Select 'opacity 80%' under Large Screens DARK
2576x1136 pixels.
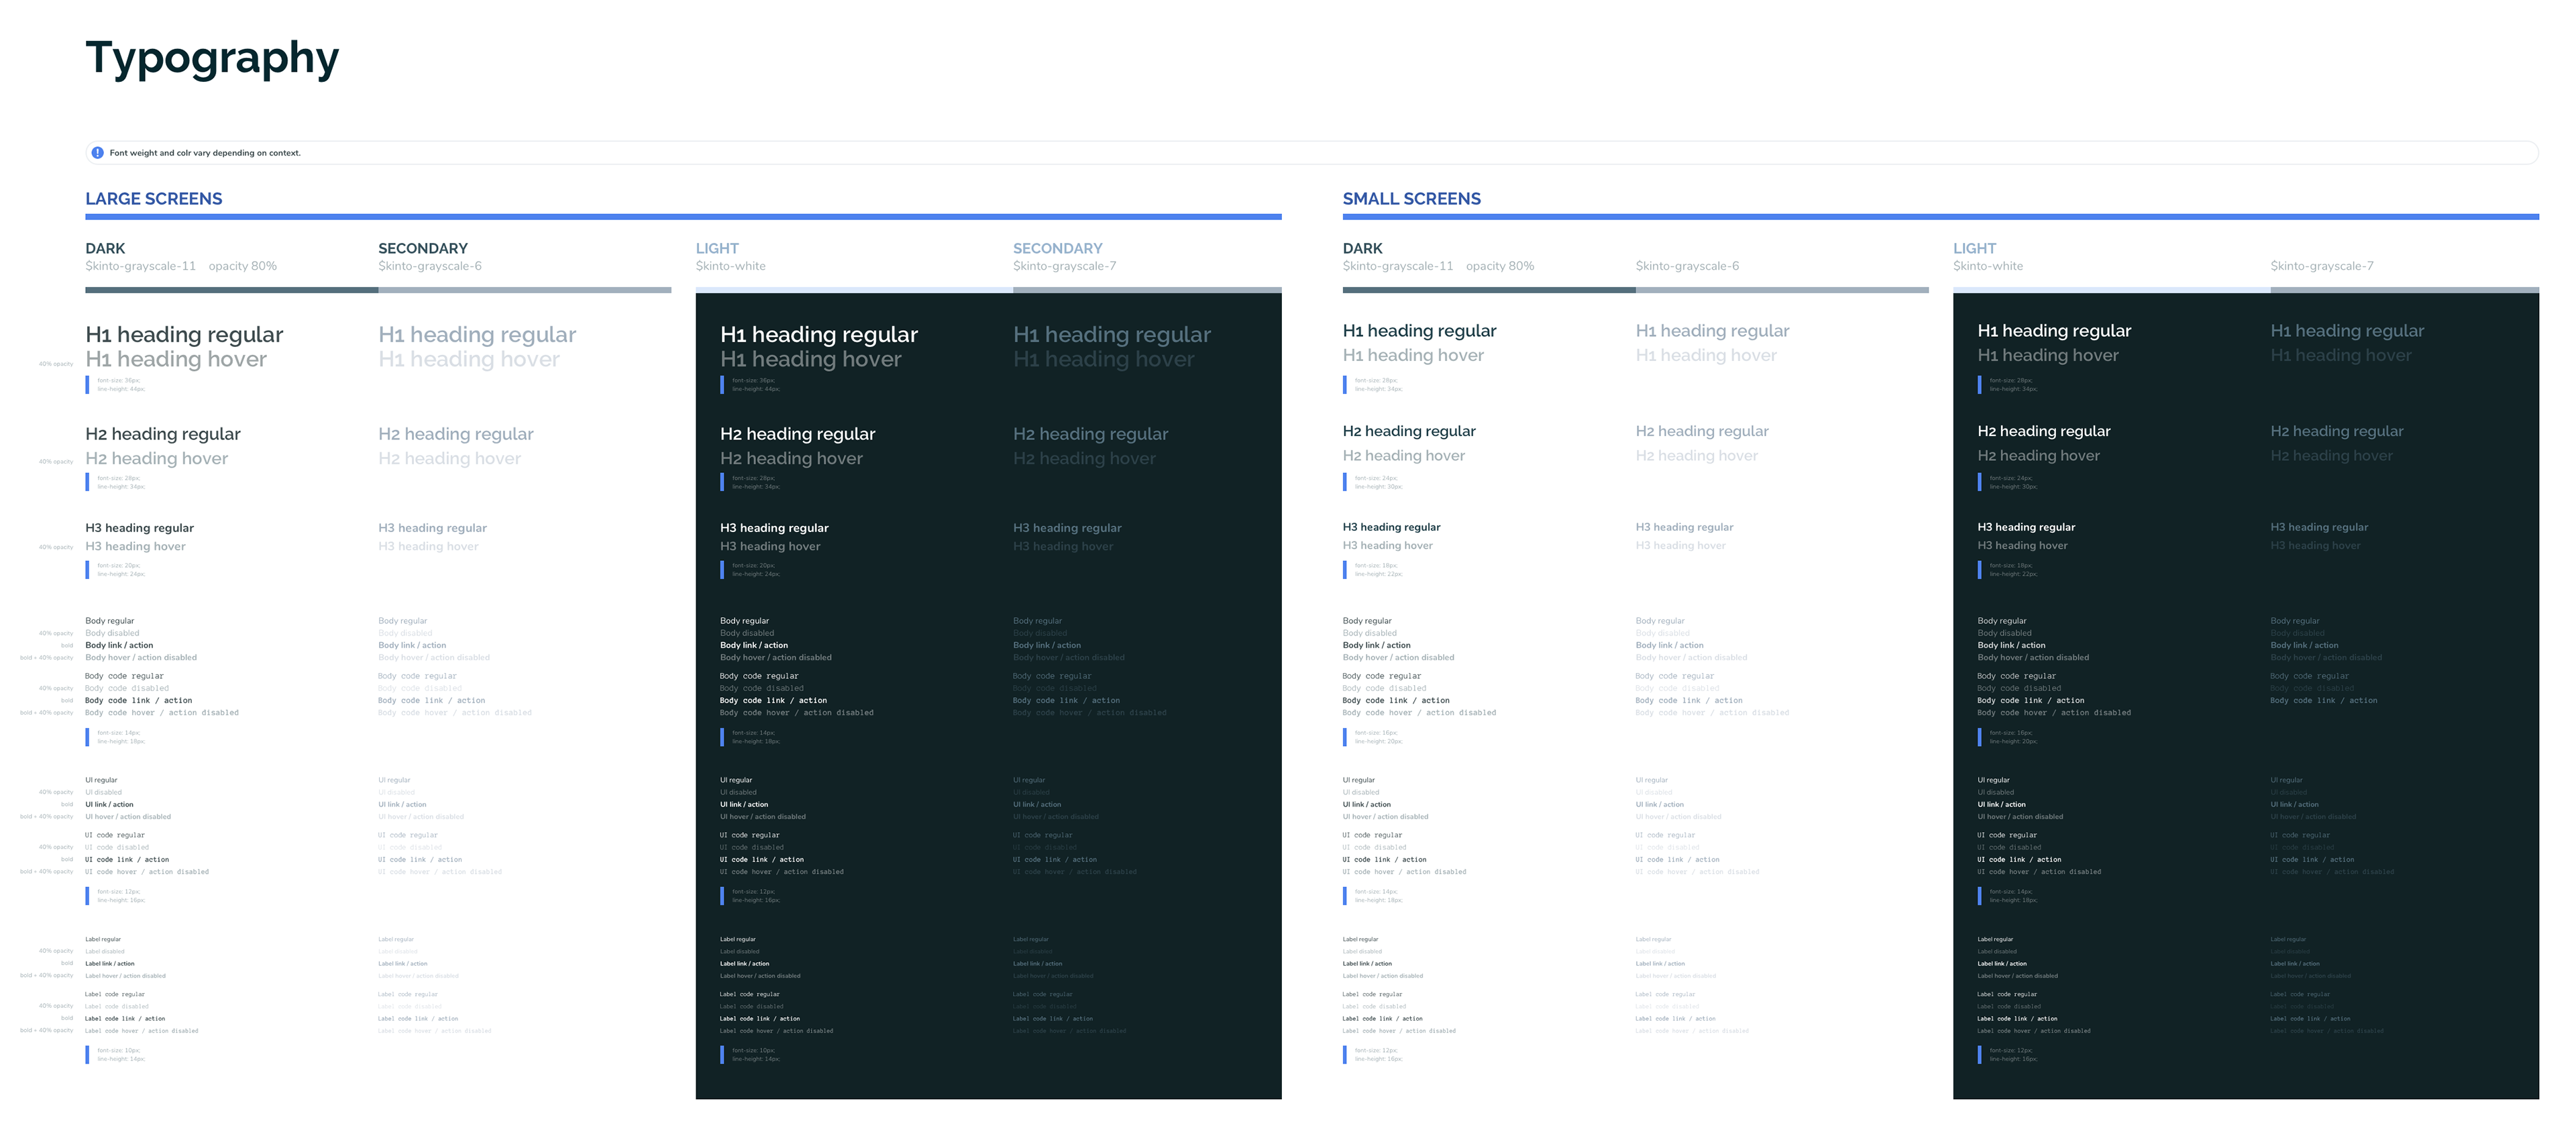243,266
